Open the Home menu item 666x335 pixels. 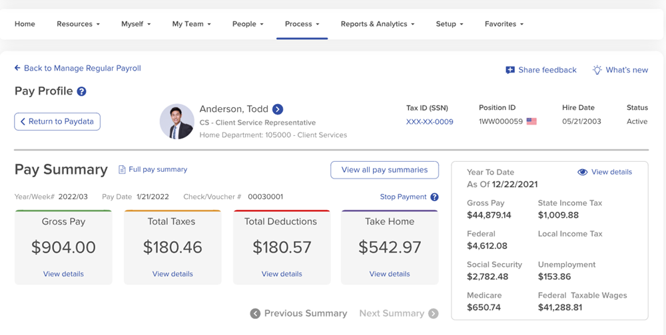coord(25,24)
